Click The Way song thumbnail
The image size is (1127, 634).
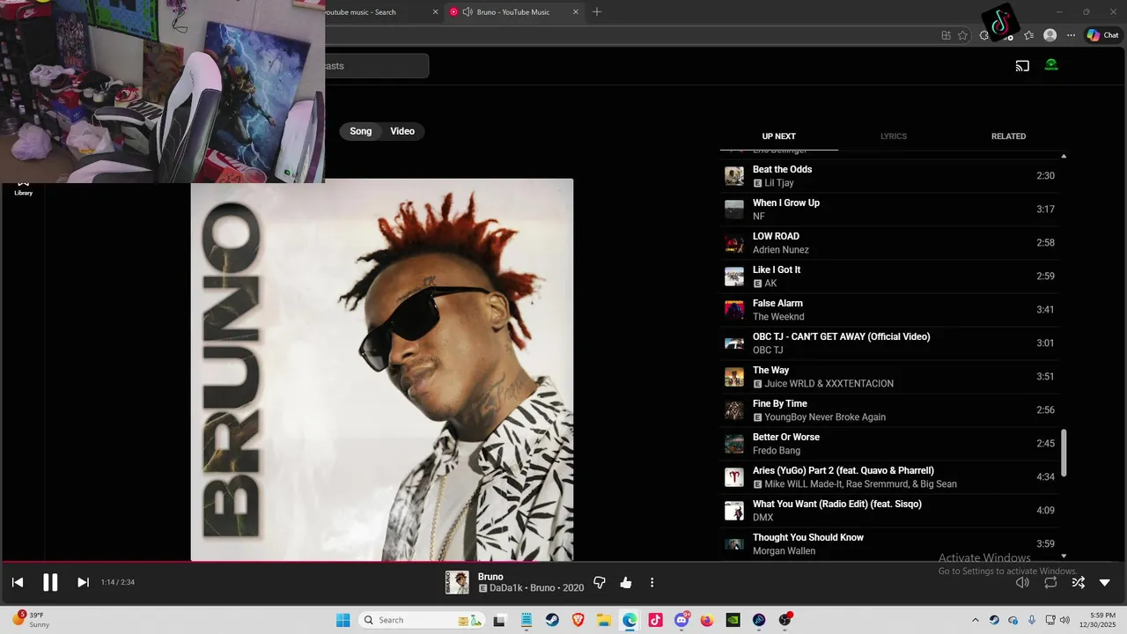click(734, 377)
